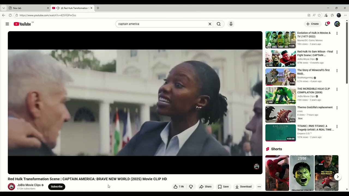
Task: Open options for Minecraft's first RAID video
Action: 337,71
